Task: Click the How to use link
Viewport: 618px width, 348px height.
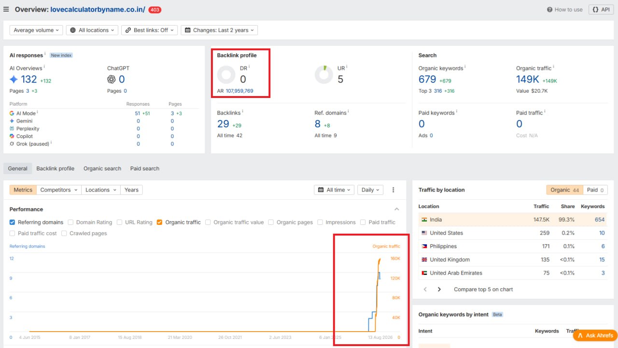Action: (565, 10)
